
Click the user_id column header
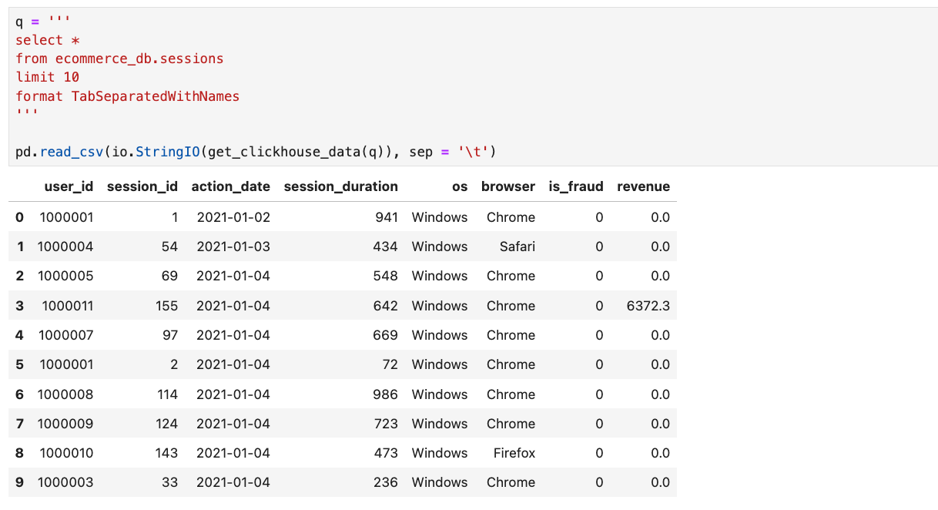pos(69,186)
